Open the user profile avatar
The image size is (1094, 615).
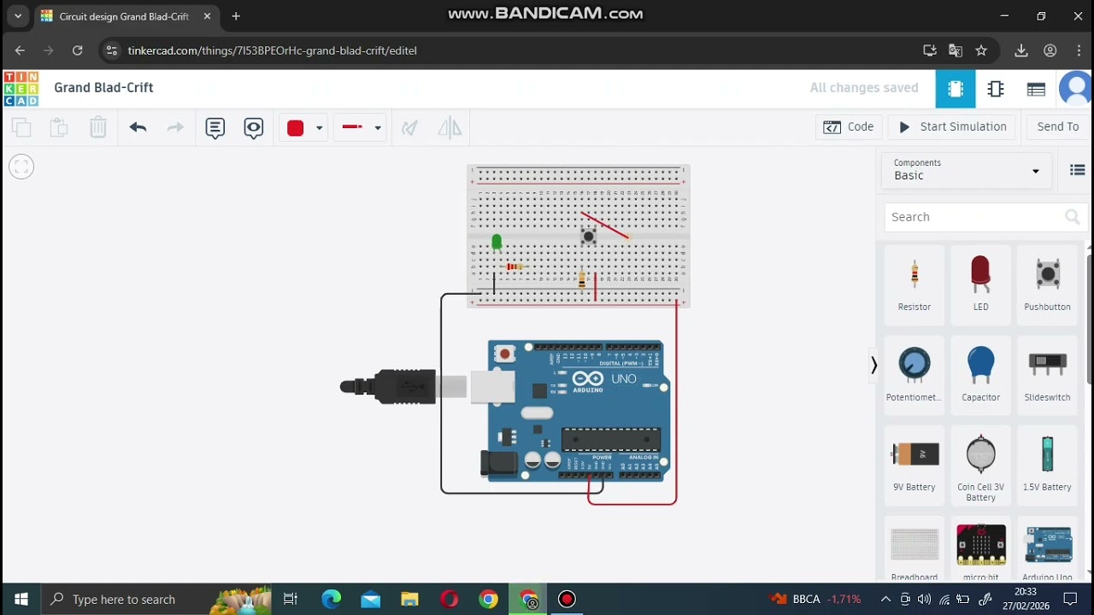(1076, 89)
